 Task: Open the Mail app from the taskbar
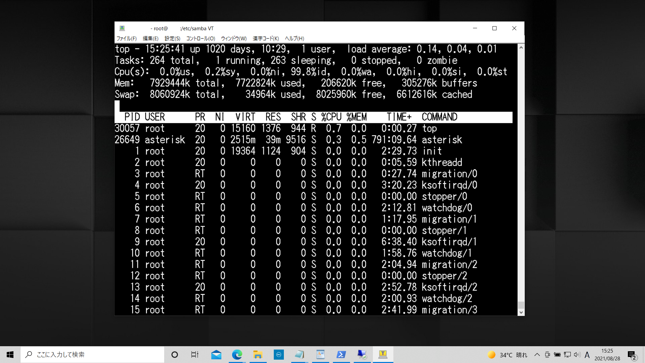[216, 355]
